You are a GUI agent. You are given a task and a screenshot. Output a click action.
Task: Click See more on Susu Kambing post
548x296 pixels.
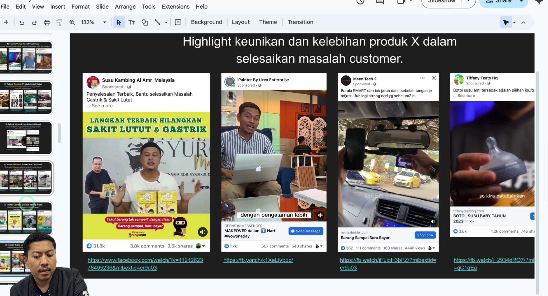coord(102,106)
